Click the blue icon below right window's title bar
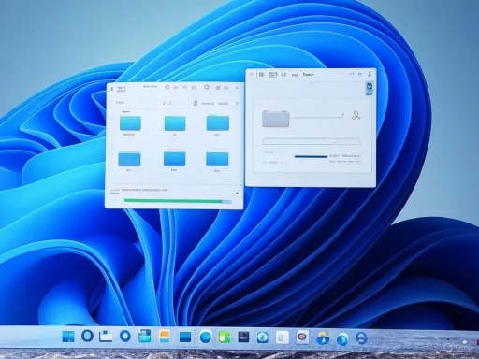 [370, 89]
